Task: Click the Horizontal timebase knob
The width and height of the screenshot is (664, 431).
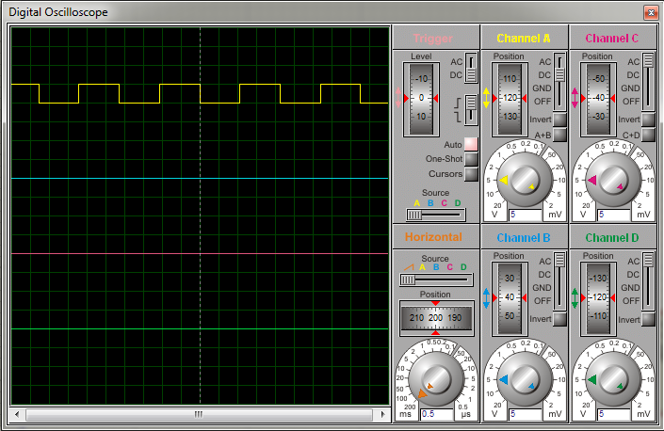Action: 436,379
